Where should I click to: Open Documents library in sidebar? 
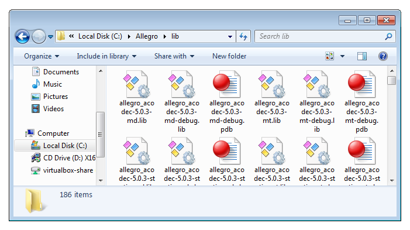click(x=61, y=72)
